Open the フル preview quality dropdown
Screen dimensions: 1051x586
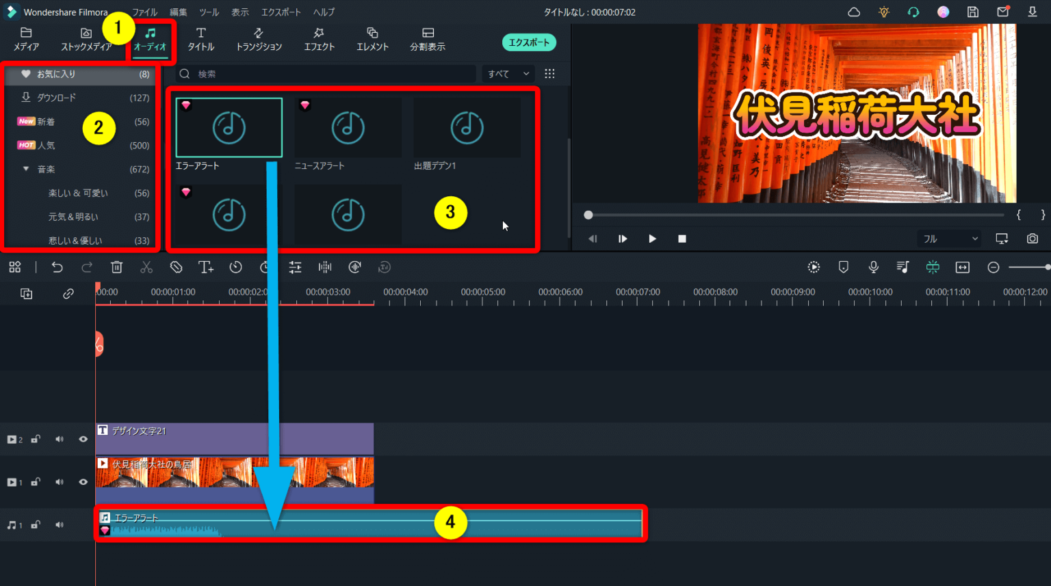point(948,238)
